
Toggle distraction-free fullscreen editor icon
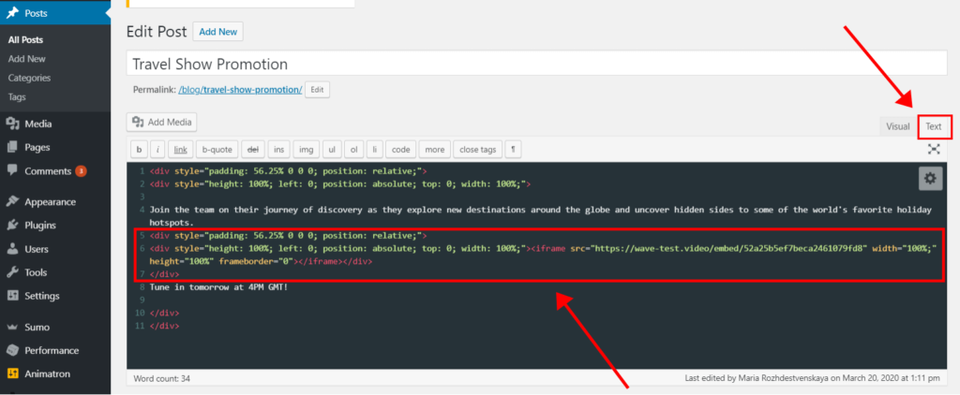point(934,149)
